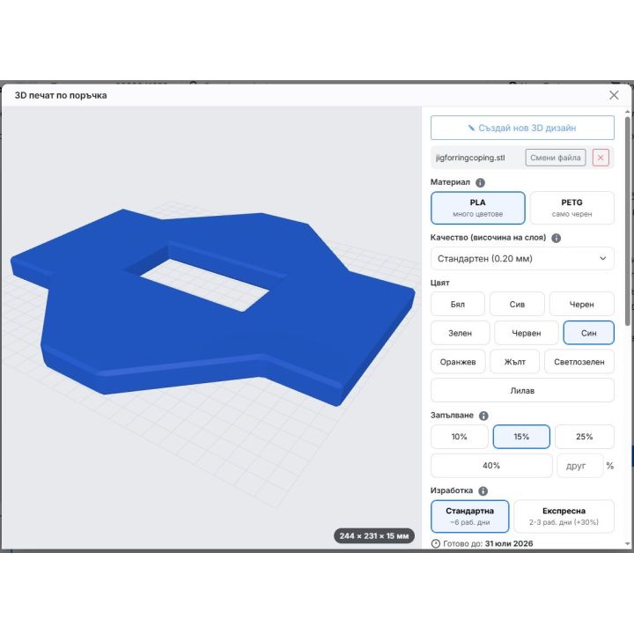Choose the Черен color
This screenshot has width=634, height=634.
click(x=581, y=304)
